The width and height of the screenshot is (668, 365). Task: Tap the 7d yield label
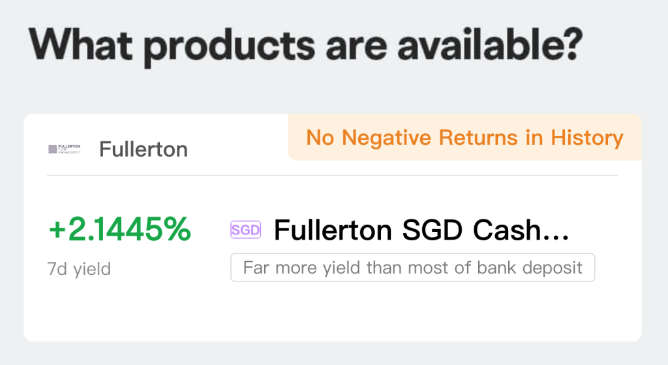79,268
